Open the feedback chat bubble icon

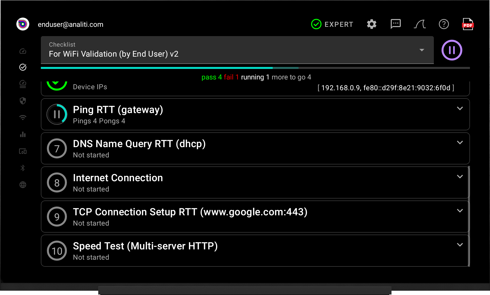pyautogui.click(x=396, y=24)
